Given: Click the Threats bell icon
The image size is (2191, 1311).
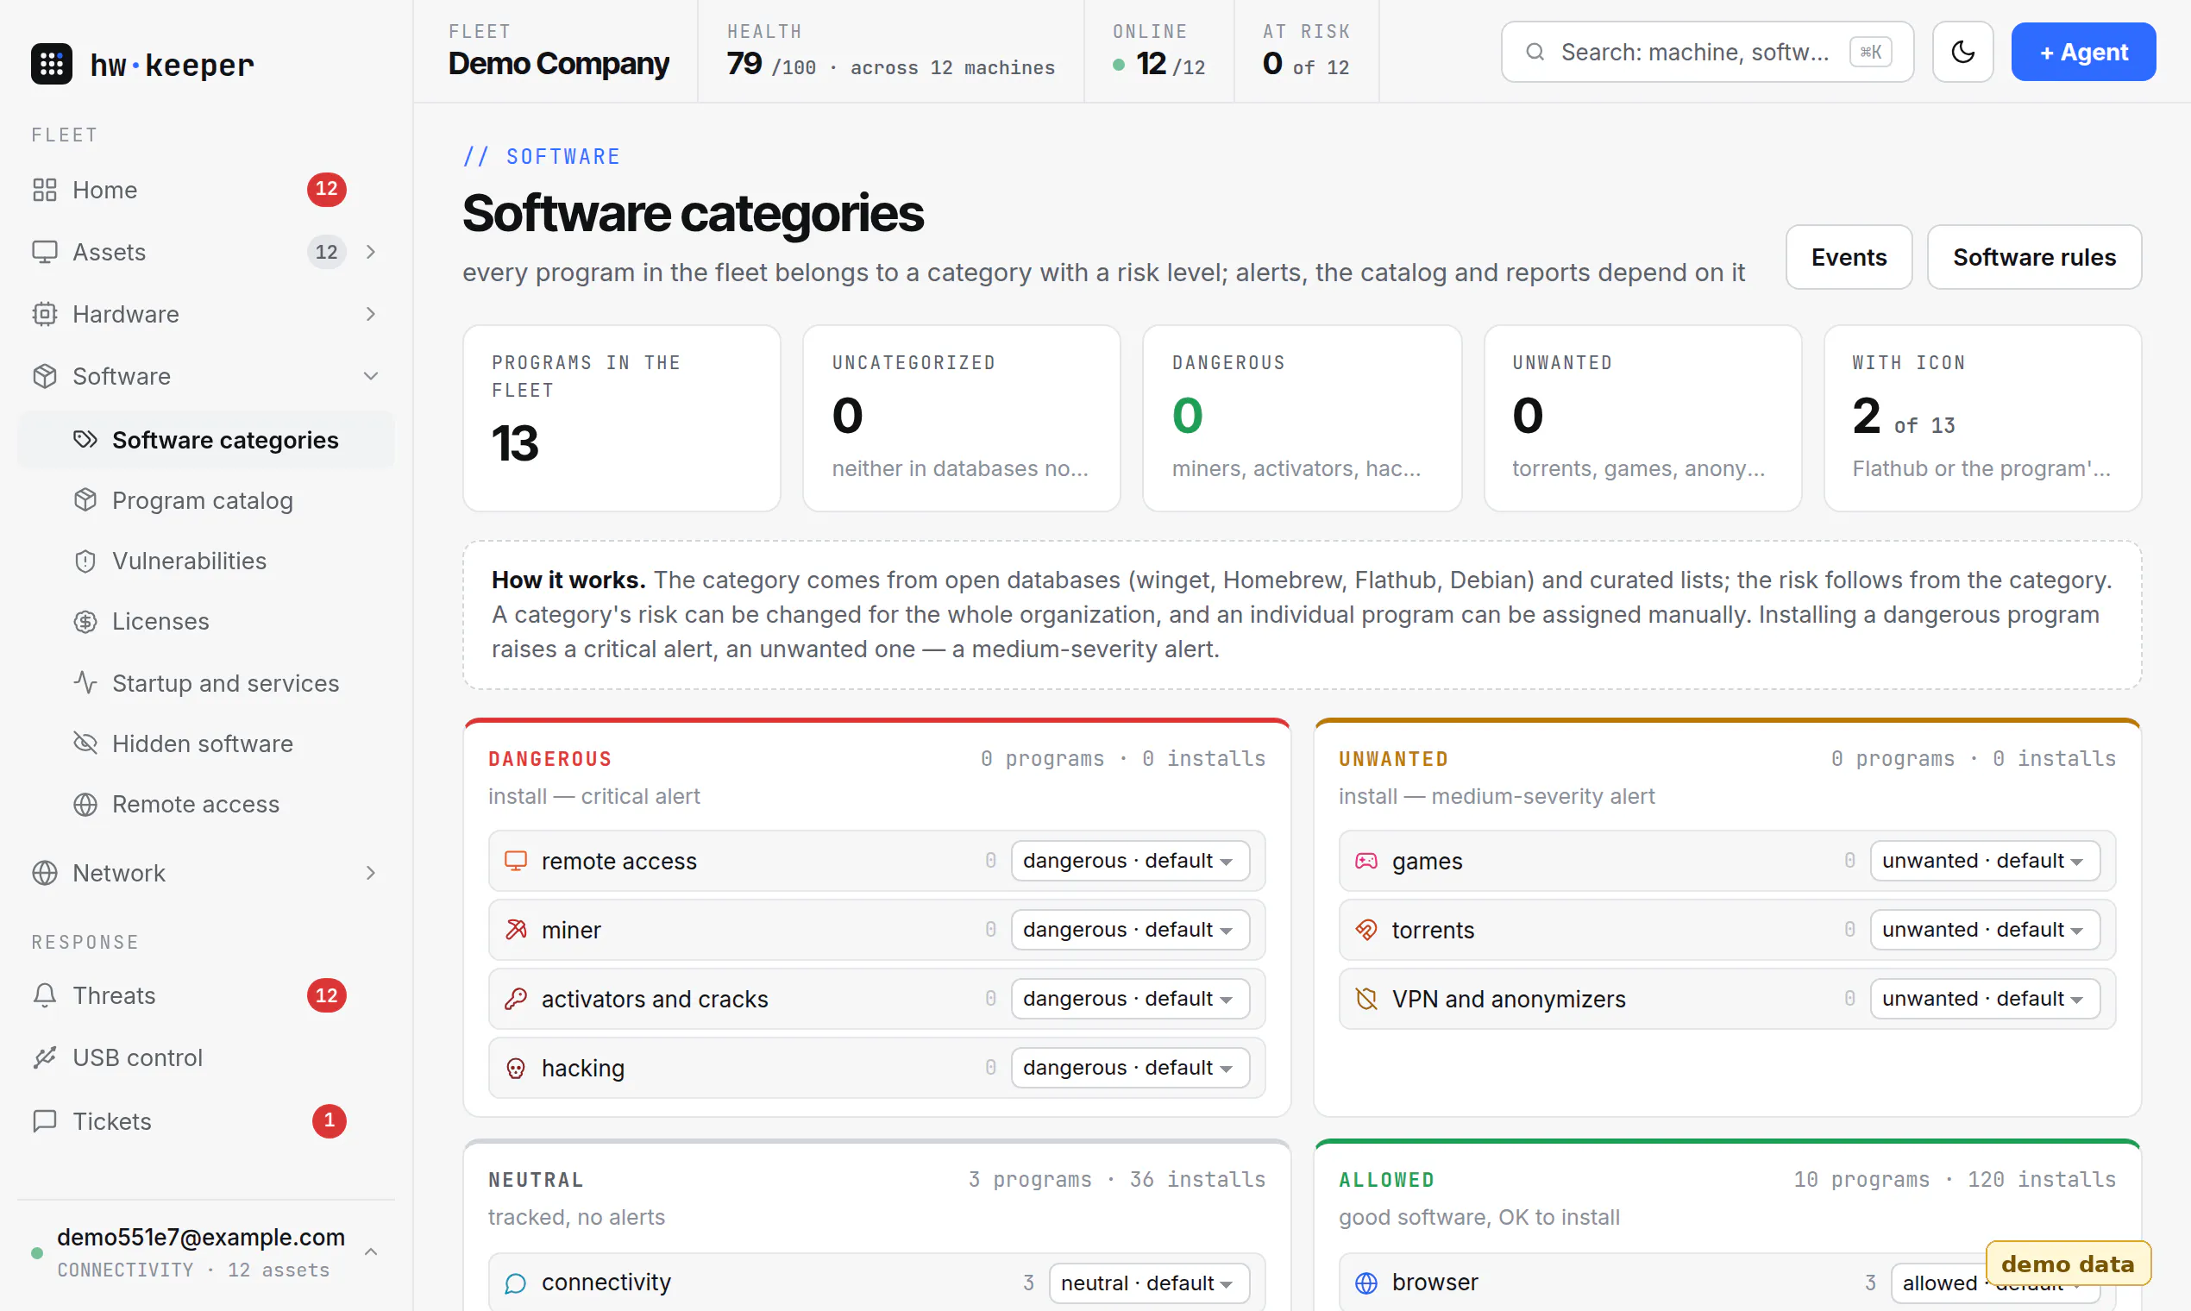Looking at the screenshot, I should (44, 994).
